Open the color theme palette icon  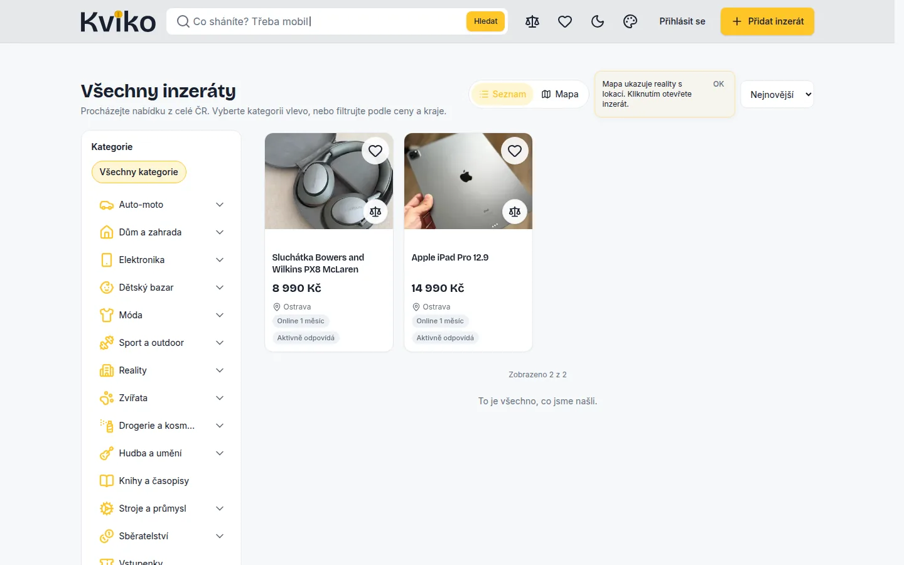(x=630, y=21)
